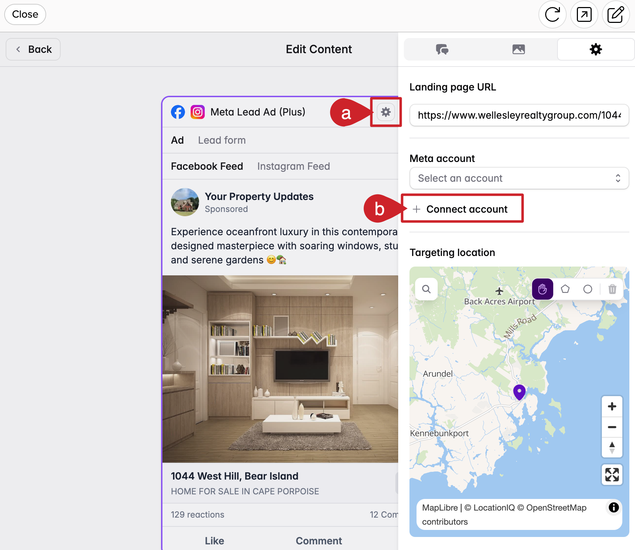This screenshot has width=635, height=550.
Task: Zoom in the map with the plus button
Action: tap(612, 406)
